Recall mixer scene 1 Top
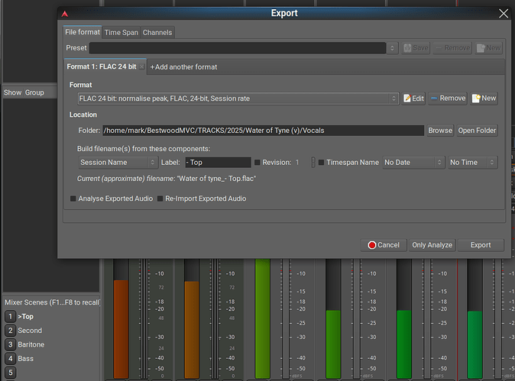The image size is (515, 381). (x=11, y=316)
